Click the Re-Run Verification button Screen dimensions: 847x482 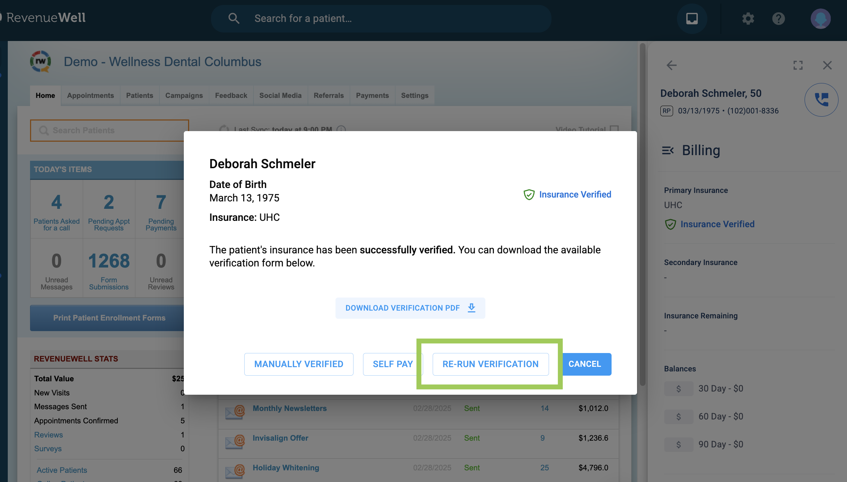(490, 364)
